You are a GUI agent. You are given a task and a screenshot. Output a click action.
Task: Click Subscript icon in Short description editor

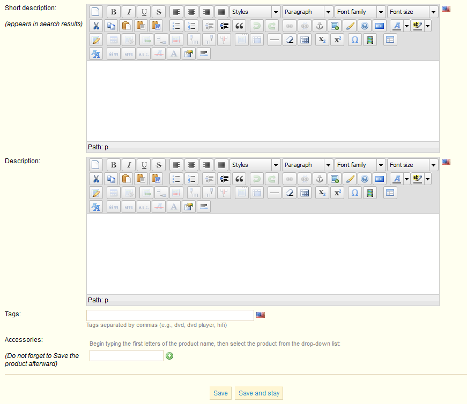322,40
